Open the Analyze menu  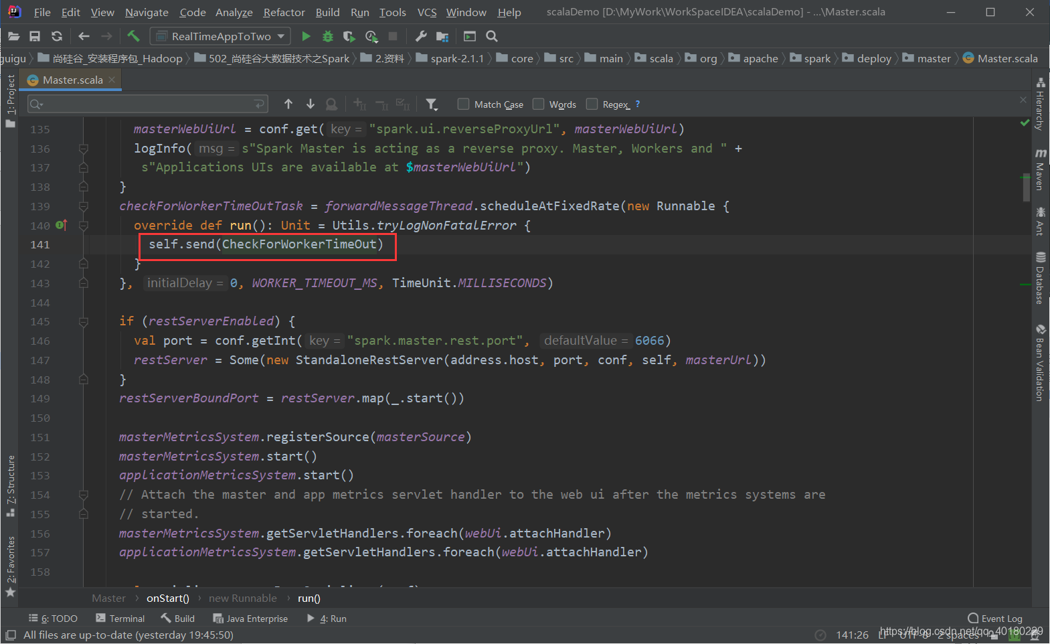tap(234, 12)
